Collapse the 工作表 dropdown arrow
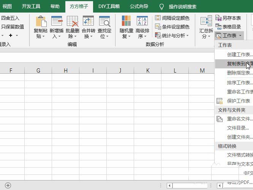Screen dimensions: 253x190 (x=240, y=35)
